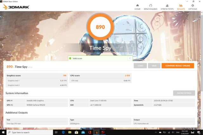Click the Save button
This screenshot has width=203, height=135.
[x=154, y=66]
